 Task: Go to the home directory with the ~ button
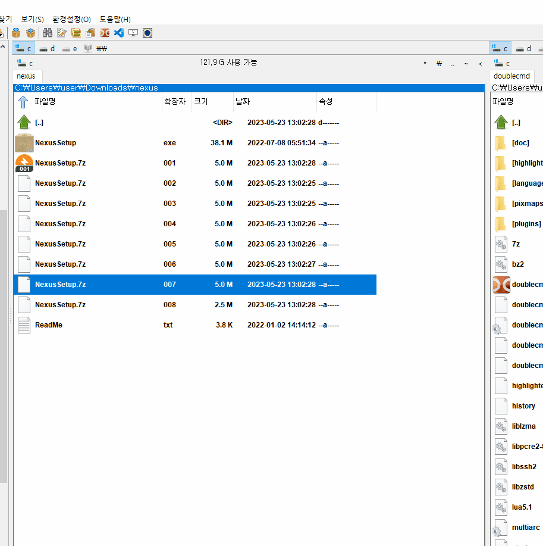[x=466, y=63]
